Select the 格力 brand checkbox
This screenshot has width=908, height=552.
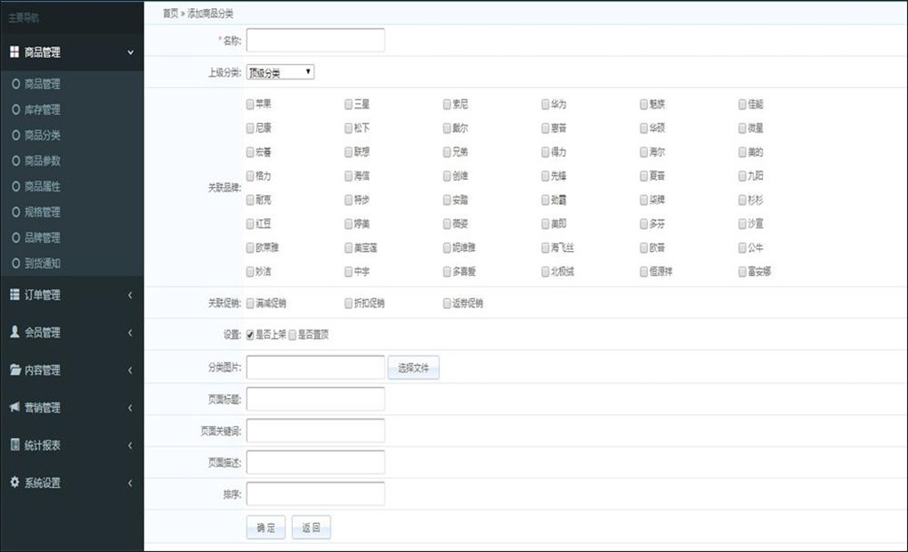point(250,175)
